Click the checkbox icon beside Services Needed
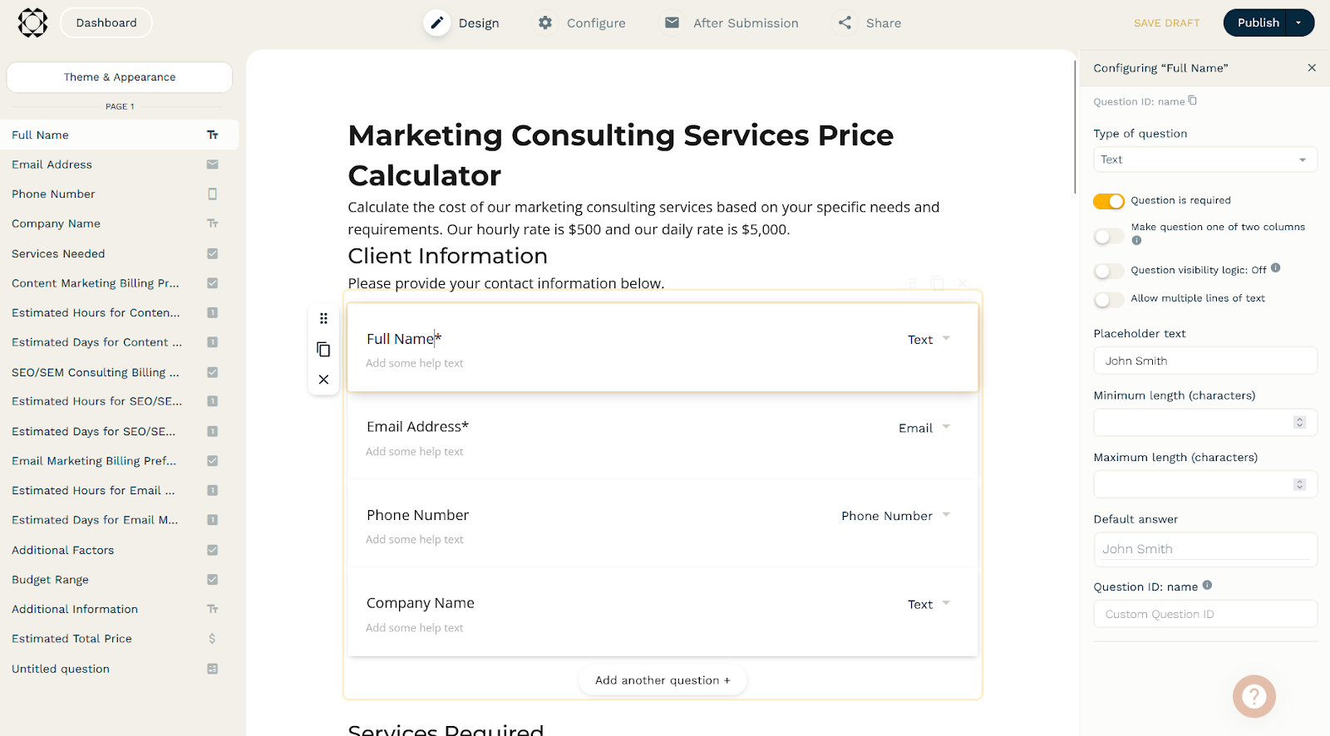The width and height of the screenshot is (1330, 736). point(213,253)
